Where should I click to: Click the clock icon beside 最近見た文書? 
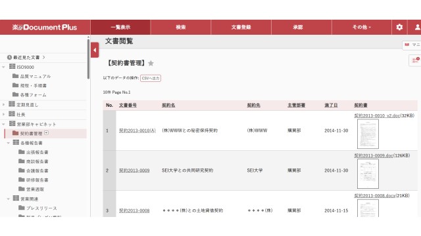(9, 57)
